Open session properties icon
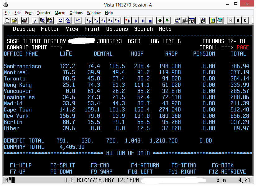Image resolution: width=256 pixels, height=186 pixels. click(177, 20)
